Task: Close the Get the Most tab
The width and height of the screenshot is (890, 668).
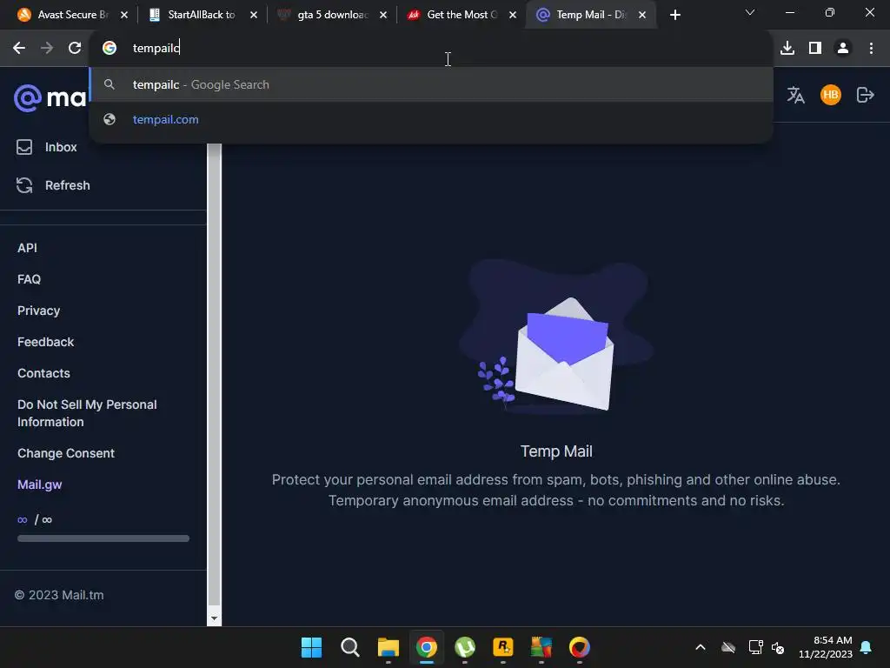Action: [x=513, y=16]
